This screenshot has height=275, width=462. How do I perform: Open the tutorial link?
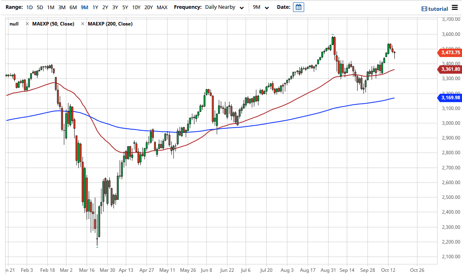438,8
